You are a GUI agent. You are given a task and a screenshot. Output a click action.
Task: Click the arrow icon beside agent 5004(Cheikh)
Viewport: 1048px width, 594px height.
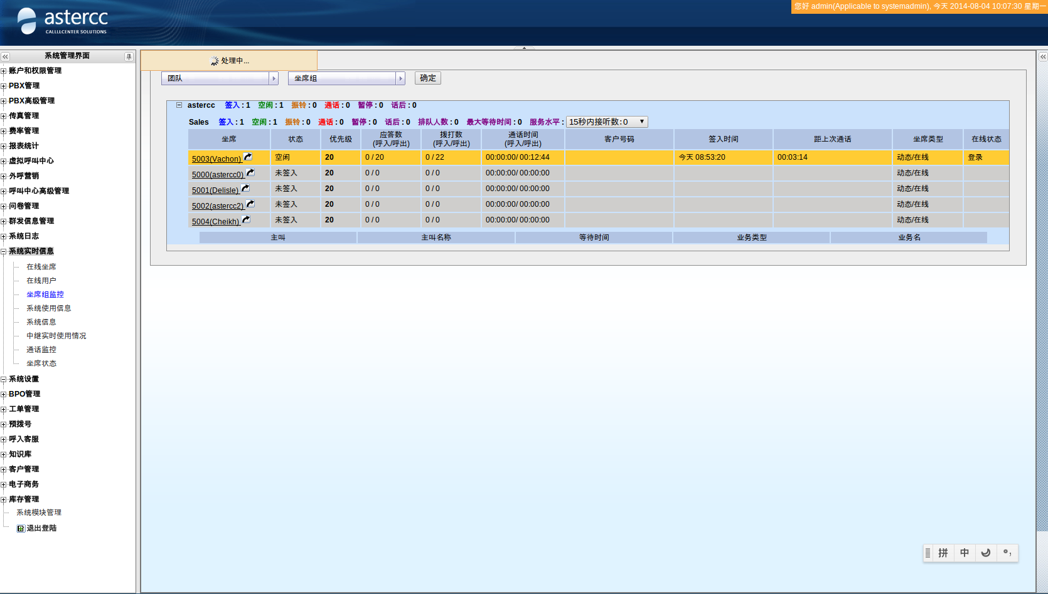point(246,219)
